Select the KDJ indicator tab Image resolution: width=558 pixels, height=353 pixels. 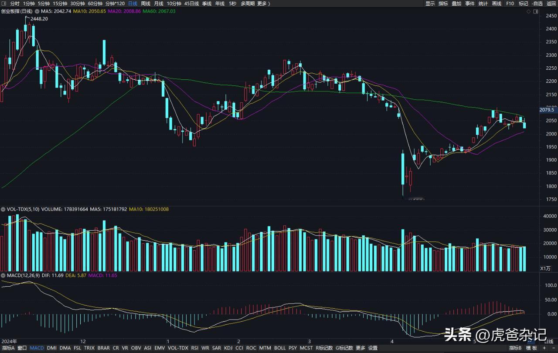click(228, 348)
